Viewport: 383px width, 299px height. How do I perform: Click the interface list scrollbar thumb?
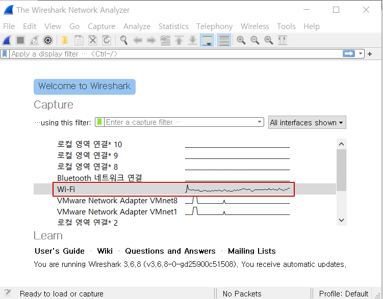coord(342,170)
